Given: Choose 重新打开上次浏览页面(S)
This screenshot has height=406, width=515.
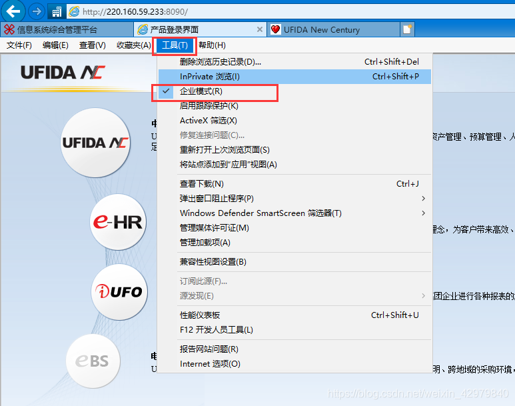Looking at the screenshot, I should coord(294,150).
